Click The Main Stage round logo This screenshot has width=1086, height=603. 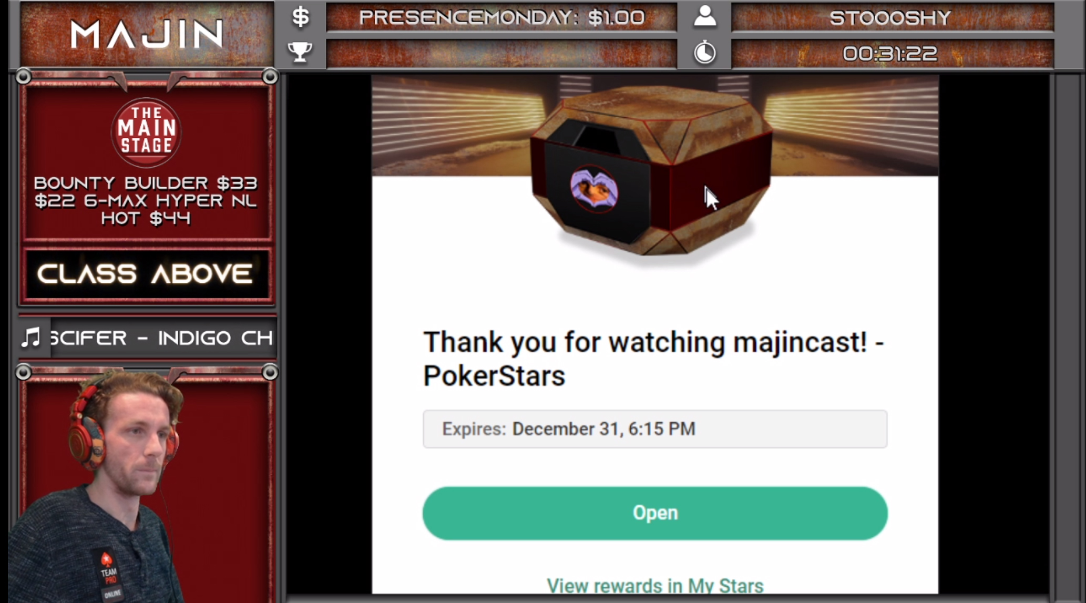(146, 132)
